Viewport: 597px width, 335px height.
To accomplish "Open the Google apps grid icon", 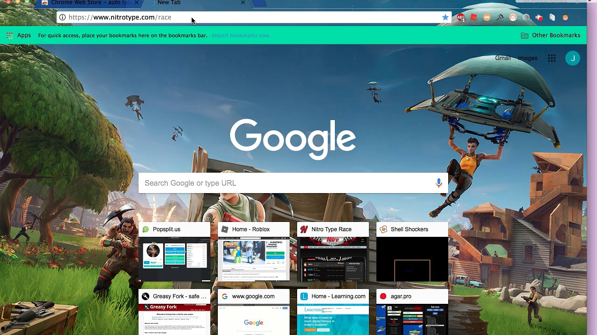I will coord(552,58).
